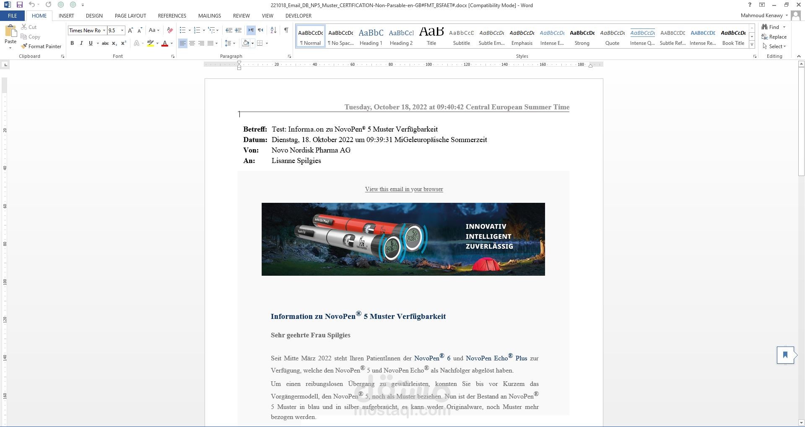
Task: Open the Change Case dropdown
Action: coord(154,30)
